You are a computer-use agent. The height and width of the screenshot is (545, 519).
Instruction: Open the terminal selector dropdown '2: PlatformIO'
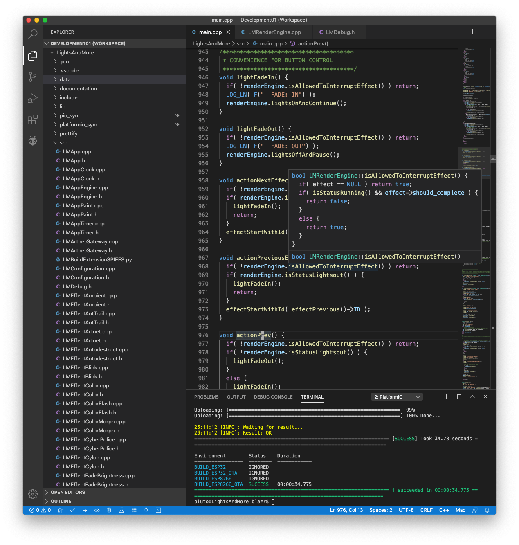(x=397, y=397)
